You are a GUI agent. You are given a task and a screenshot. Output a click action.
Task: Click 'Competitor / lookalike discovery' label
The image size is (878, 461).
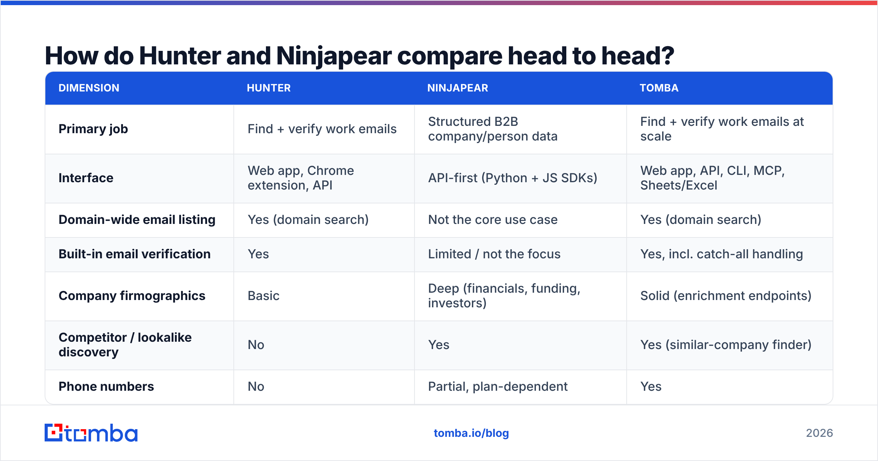click(125, 345)
